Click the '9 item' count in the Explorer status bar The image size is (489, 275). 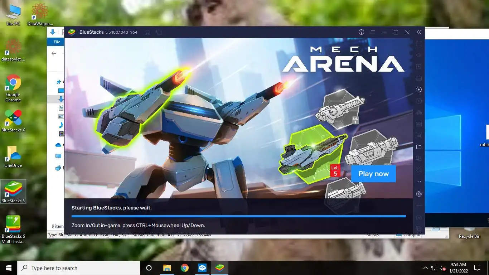pos(58,226)
